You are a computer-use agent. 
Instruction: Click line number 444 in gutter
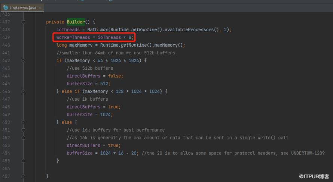pyautogui.click(x=6, y=76)
